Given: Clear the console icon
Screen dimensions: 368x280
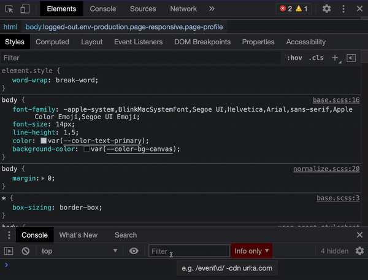Looking at the screenshot, I should coord(26,251).
